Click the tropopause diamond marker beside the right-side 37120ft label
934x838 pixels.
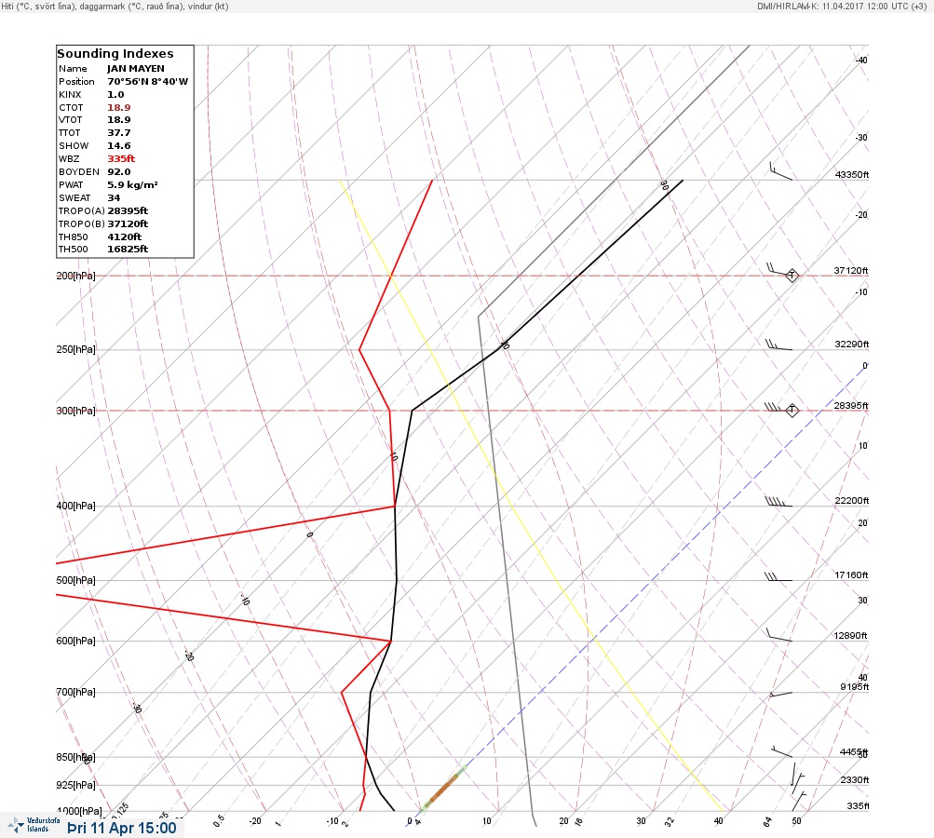(x=792, y=276)
